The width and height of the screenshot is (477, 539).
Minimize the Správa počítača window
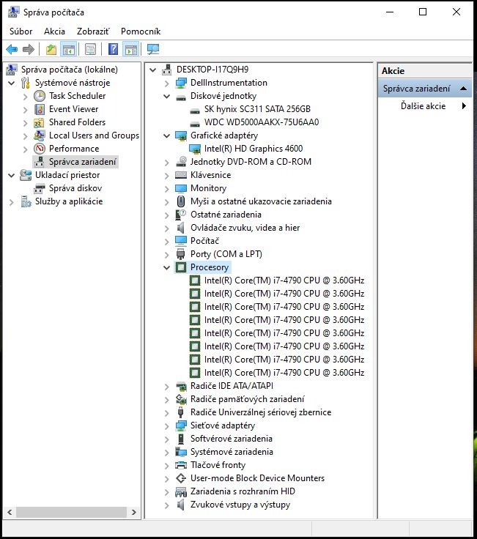(390, 12)
